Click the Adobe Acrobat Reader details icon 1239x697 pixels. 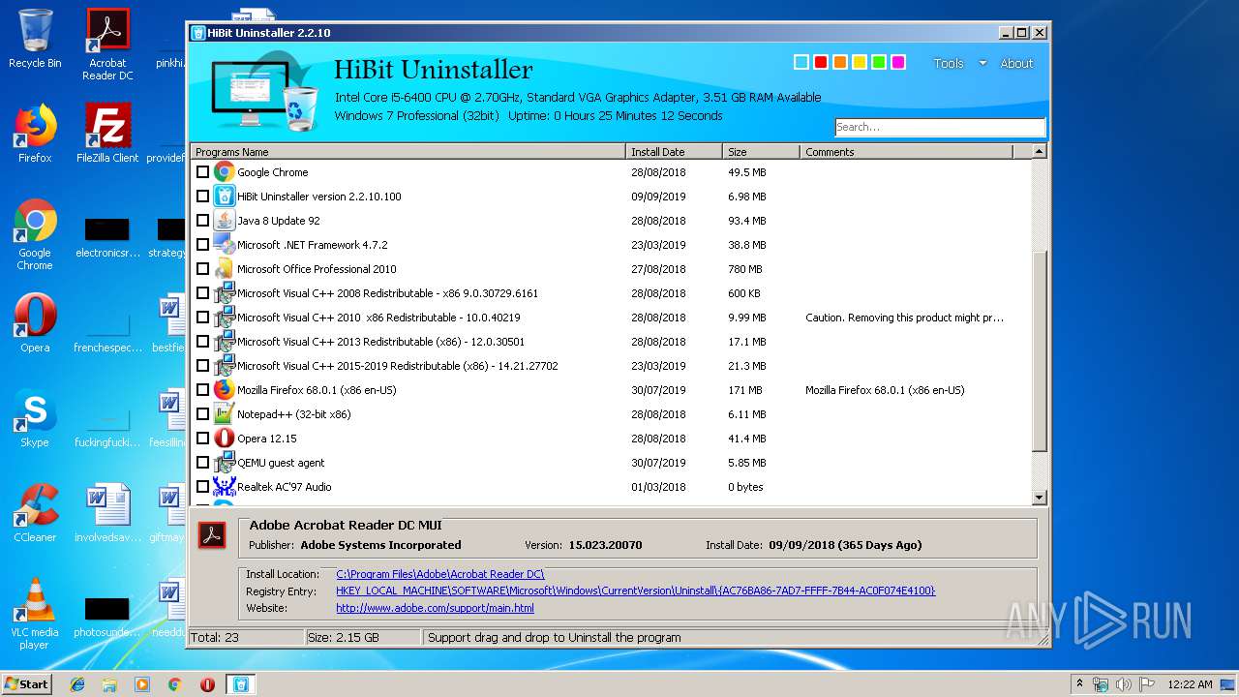(x=212, y=535)
